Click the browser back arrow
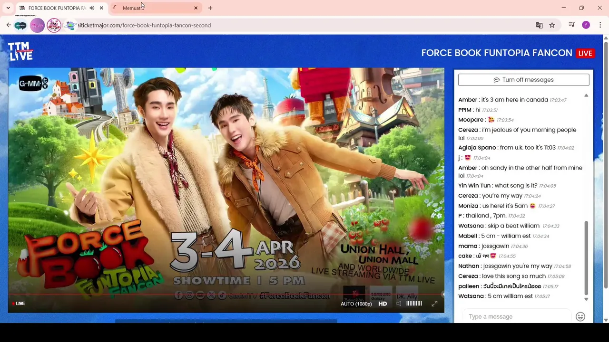This screenshot has height=342, width=609. [9, 25]
